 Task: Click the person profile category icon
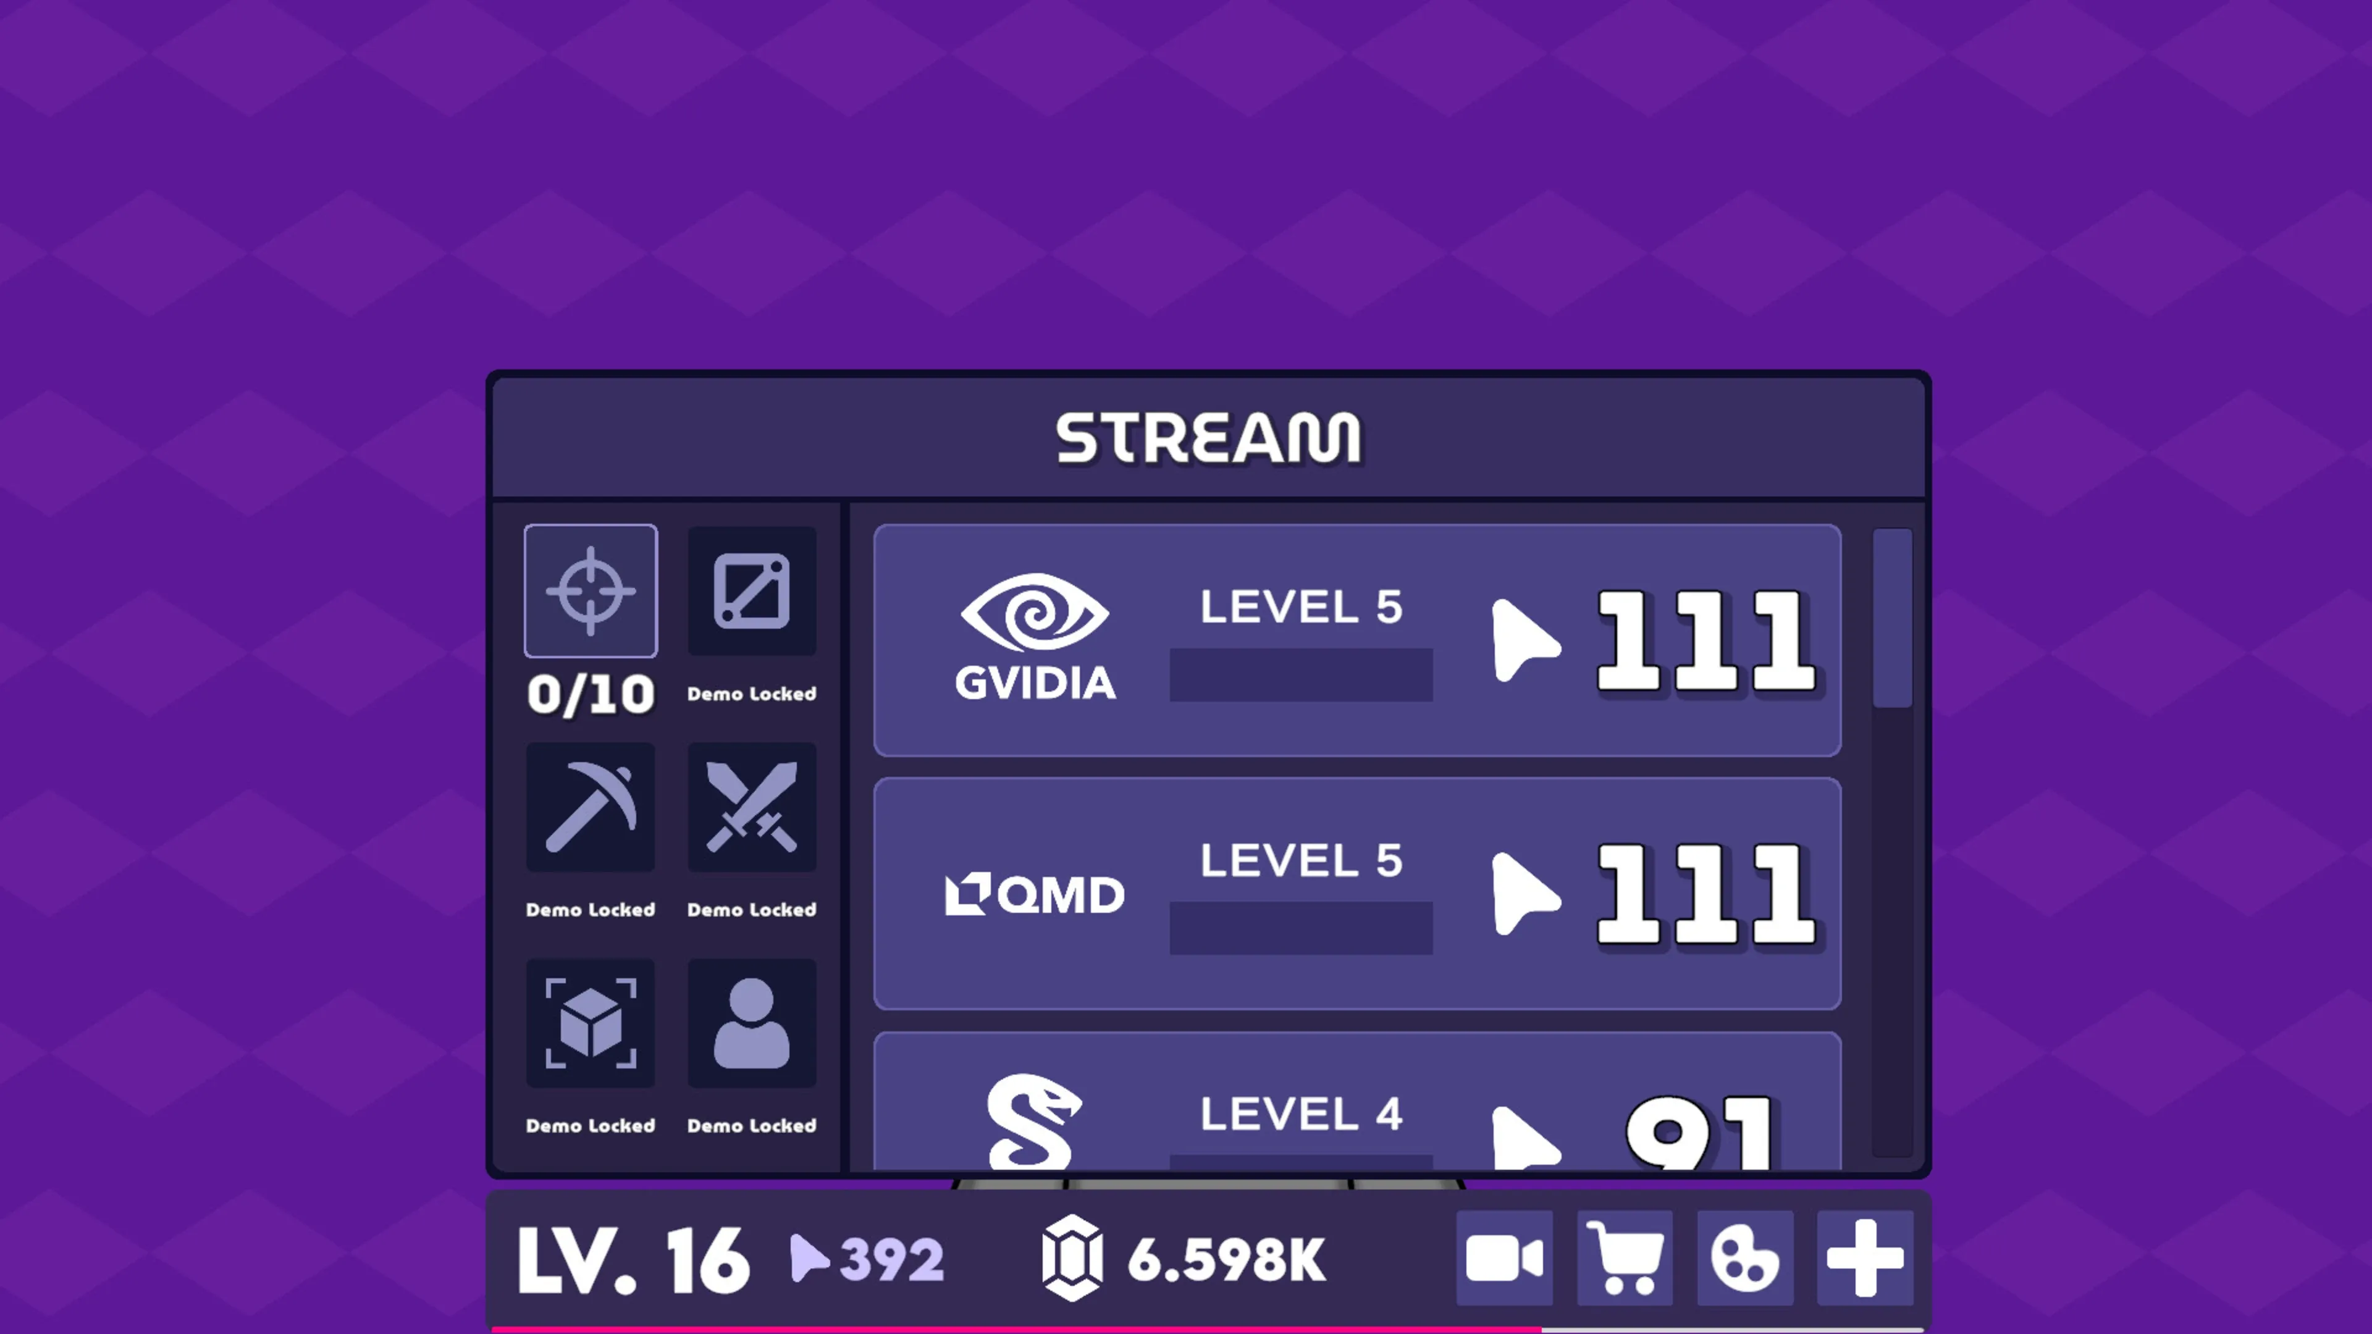[751, 1023]
